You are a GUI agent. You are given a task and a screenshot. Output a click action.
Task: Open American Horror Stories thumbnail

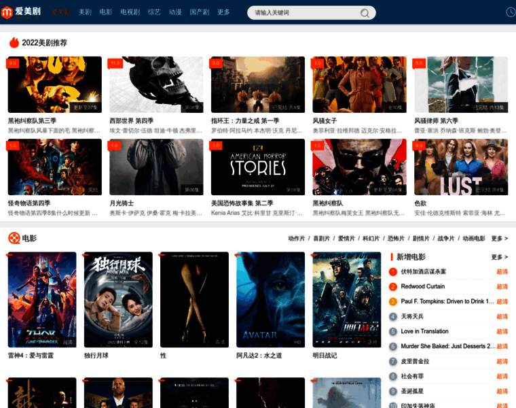(x=258, y=167)
